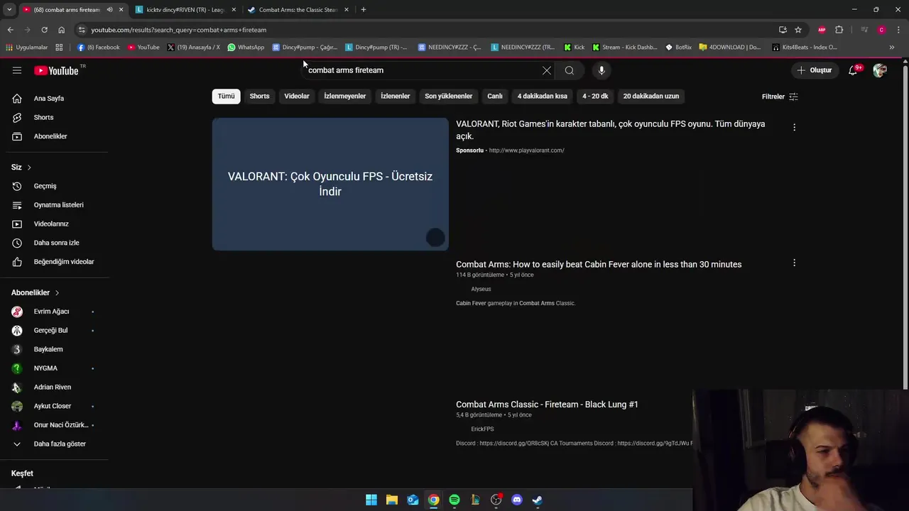Expand the Siz section
This screenshot has width=909, height=511.
[21, 167]
